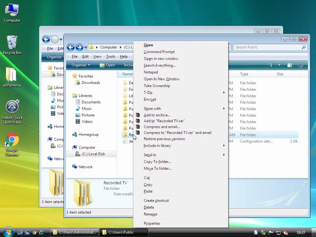This screenshot has width=316, height=237.
Task: Choose Open in the context menu
Action: click(x=148, y=45)
